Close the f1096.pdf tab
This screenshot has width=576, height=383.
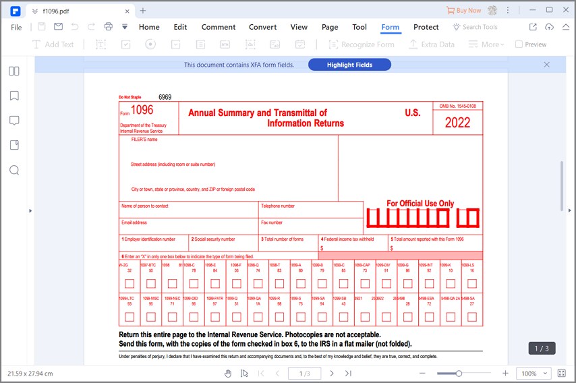click(127, 11)
